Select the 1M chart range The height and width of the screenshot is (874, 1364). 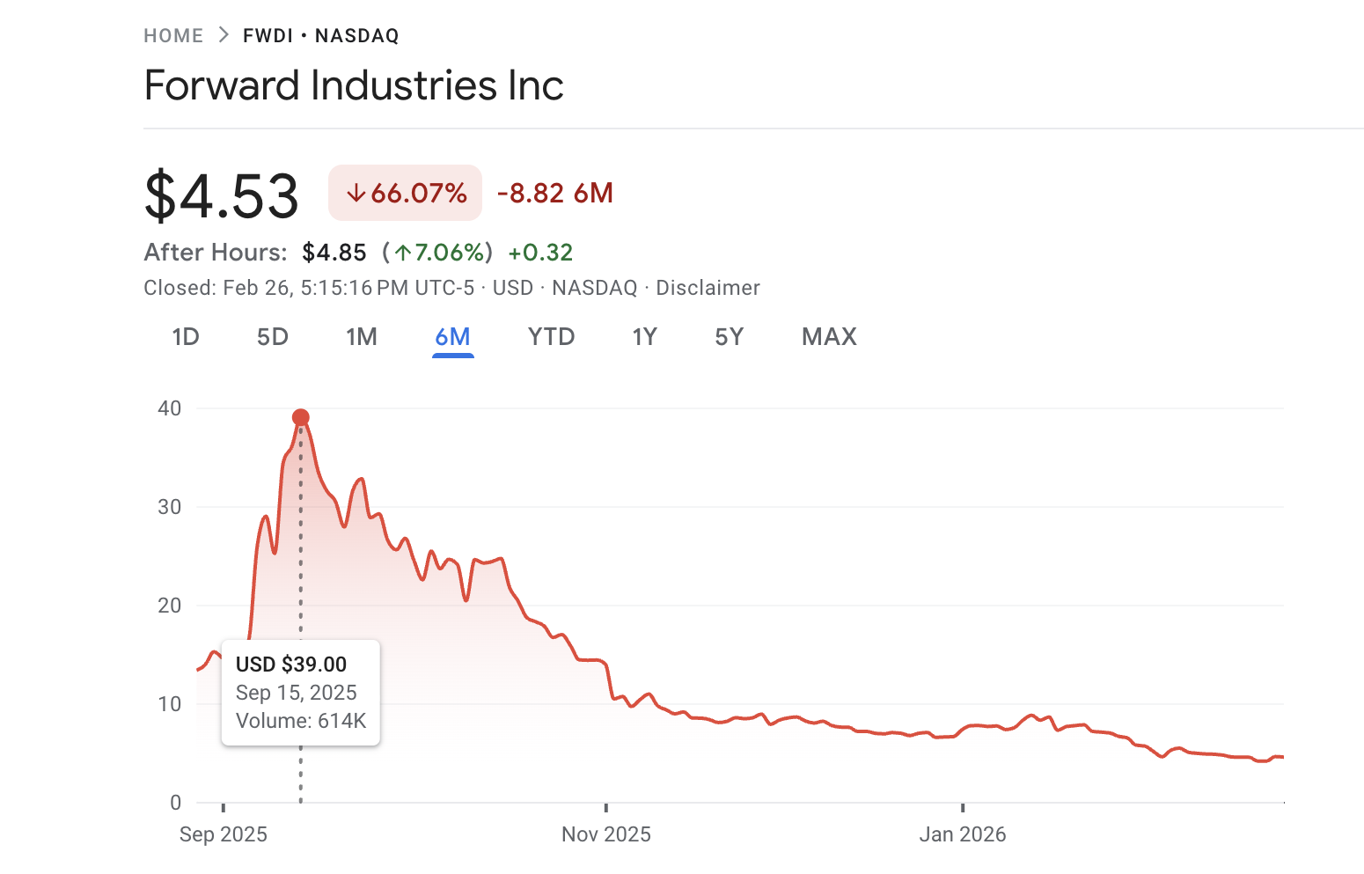tap(362, 336)
